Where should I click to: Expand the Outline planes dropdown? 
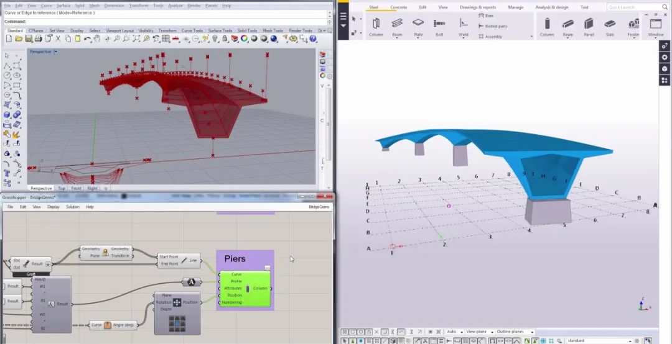pos(532,332)
